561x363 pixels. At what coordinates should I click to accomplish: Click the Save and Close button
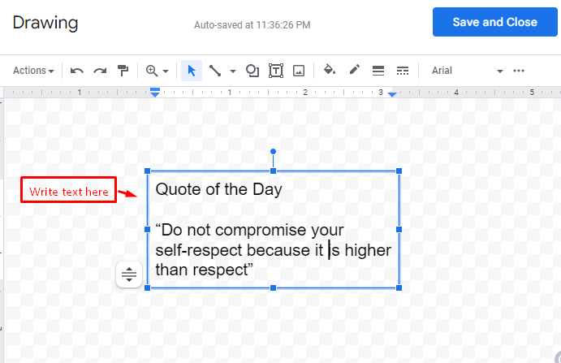494,22
